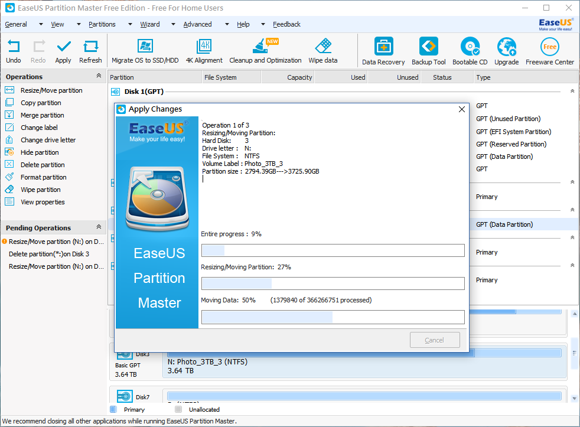Open the General menu dropdown arrow
Viewport: 580px width, 427px height.
41,24
